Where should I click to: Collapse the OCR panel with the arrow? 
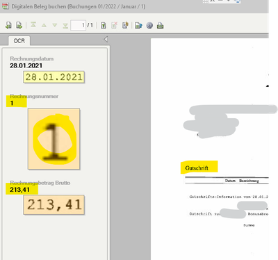tap(106, 39)
